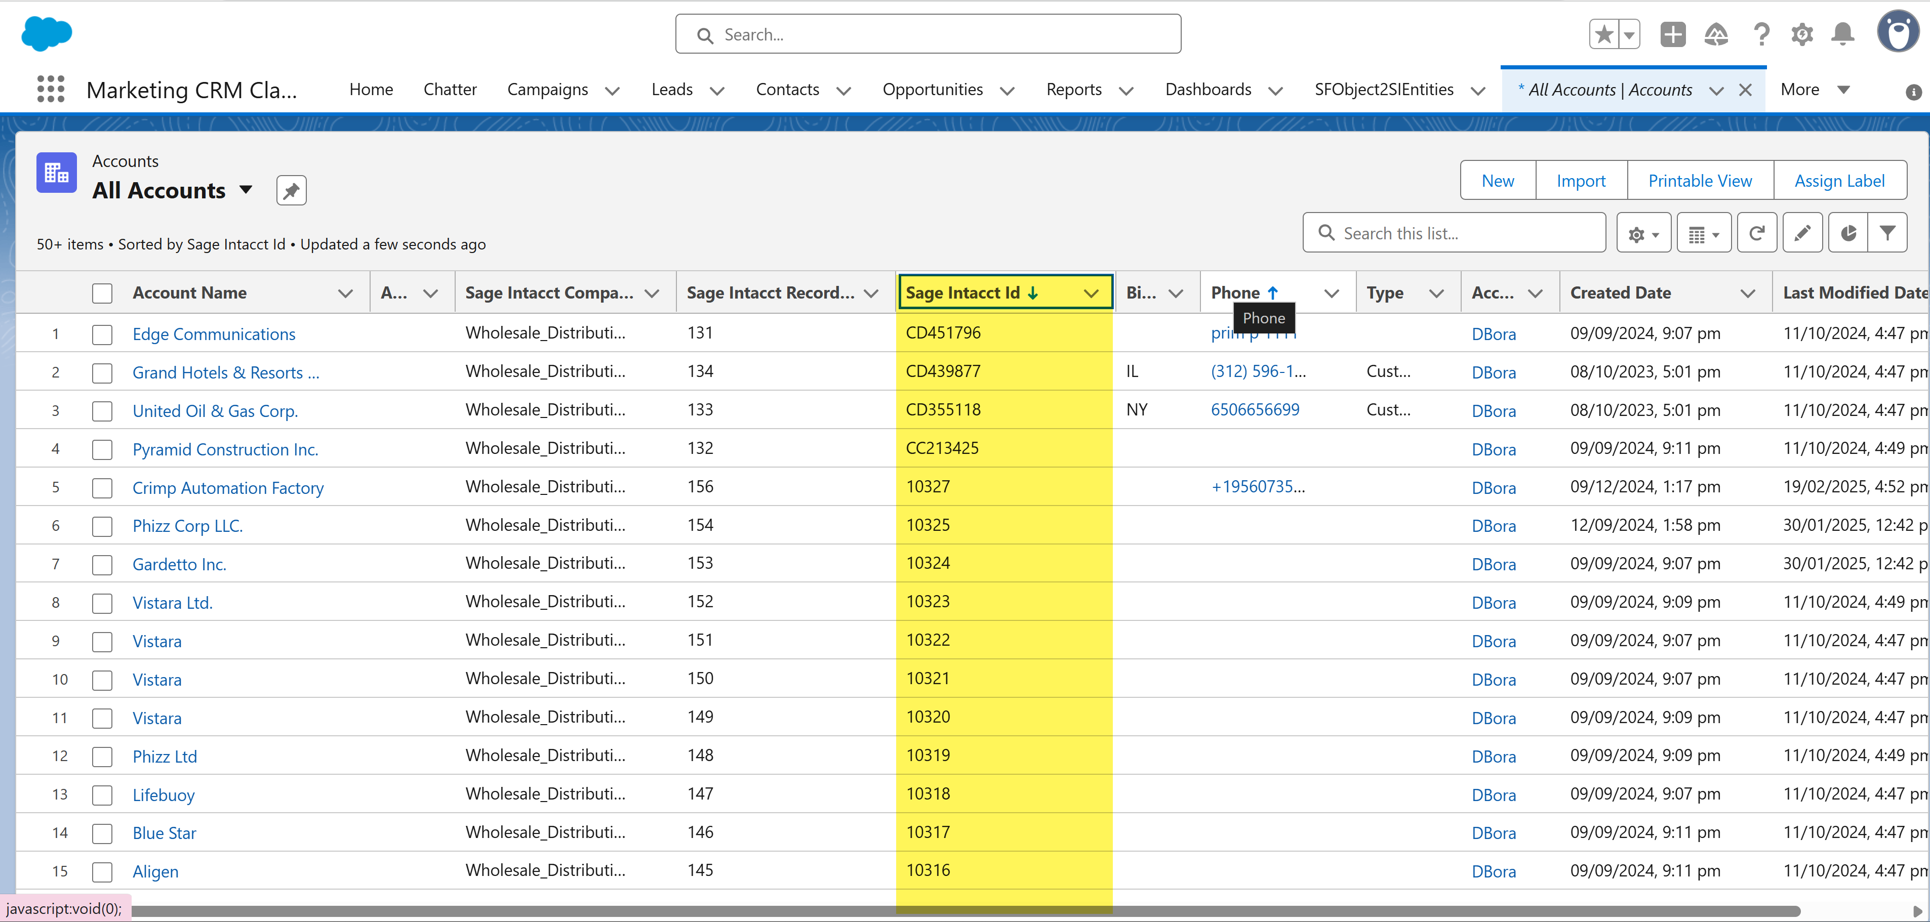Pin the All Accounts list view
The width and height of the screenshot is (1930, 922).
click(291, 190)
